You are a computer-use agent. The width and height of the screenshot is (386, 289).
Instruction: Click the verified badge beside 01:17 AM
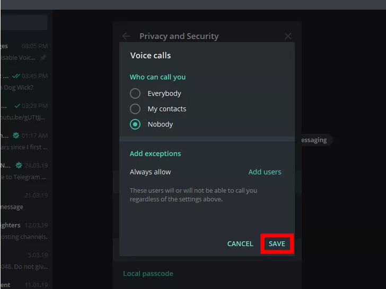tap(16, 136)
